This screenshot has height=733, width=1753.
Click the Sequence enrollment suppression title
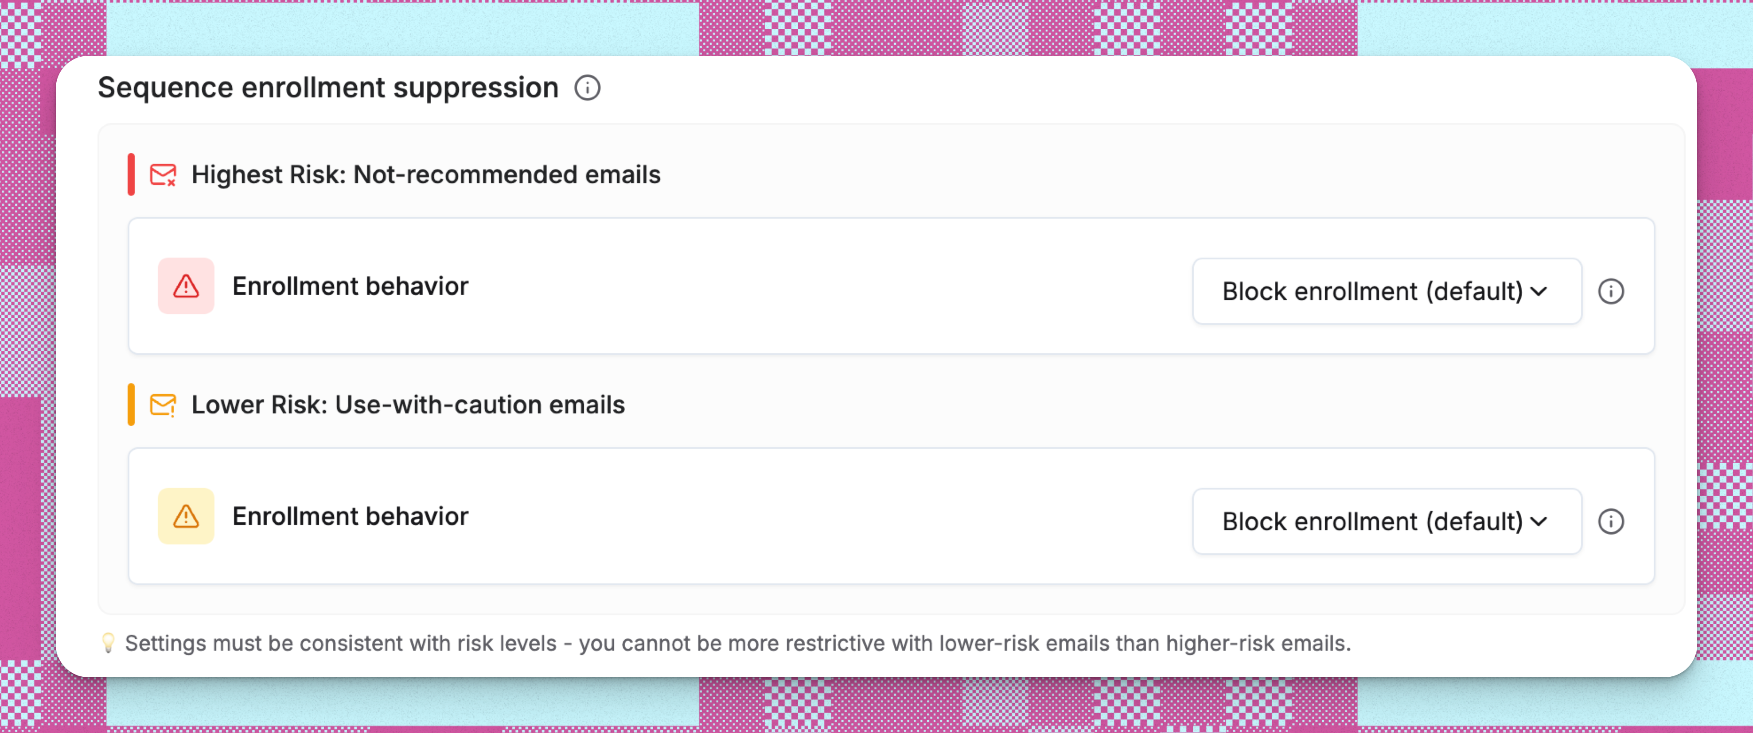coord(327,87)
